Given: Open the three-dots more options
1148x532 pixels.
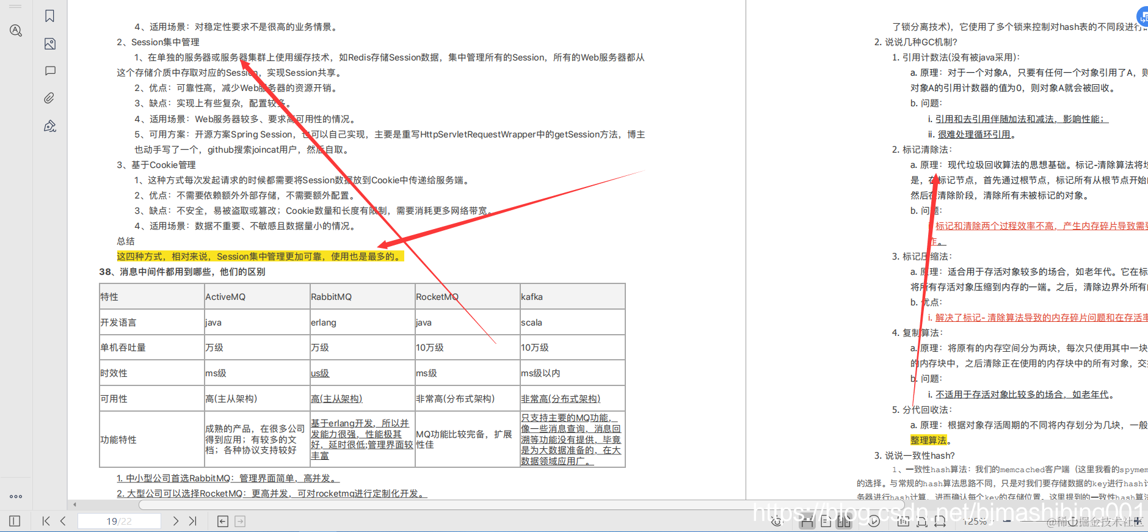Looking at the screenshot, I should (x=16, y=497).
